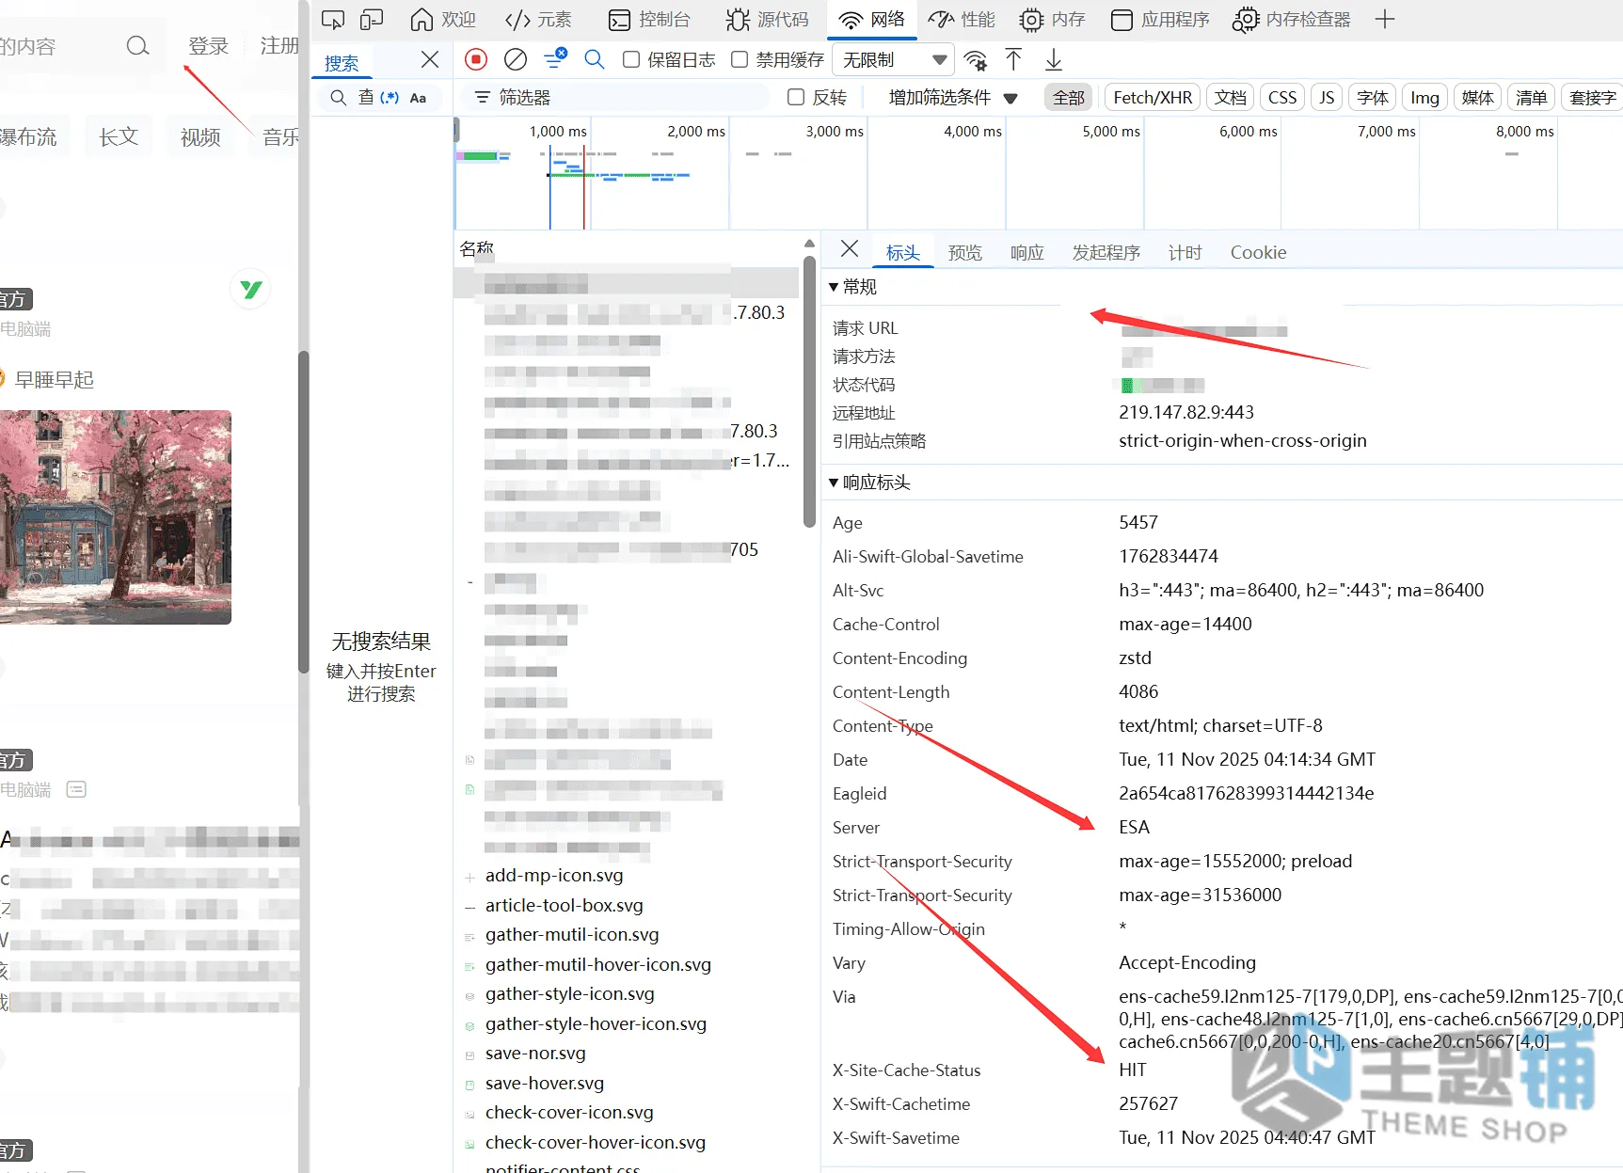Import HAR file upload arrow icon

pyautogui.click(x=1013, y=60)
